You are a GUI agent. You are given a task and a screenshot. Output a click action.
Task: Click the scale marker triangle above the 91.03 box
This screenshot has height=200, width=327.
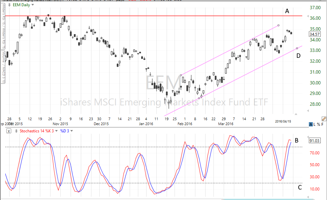(308, 137)
